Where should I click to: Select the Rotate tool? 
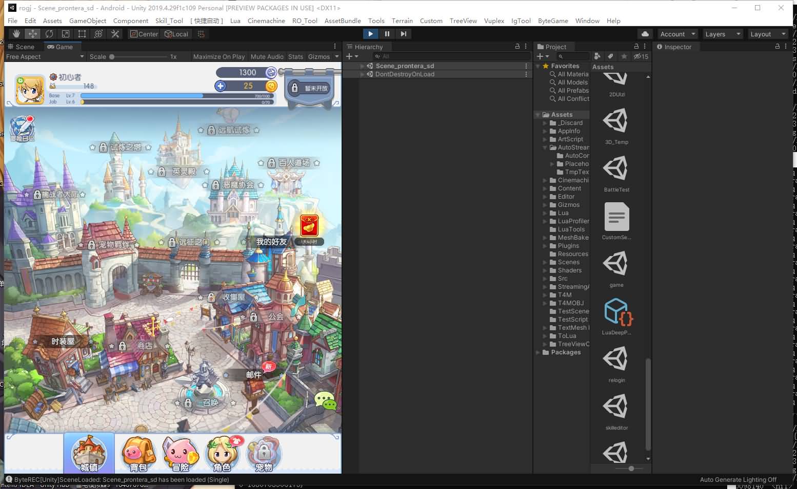click(x=49, y=34)
